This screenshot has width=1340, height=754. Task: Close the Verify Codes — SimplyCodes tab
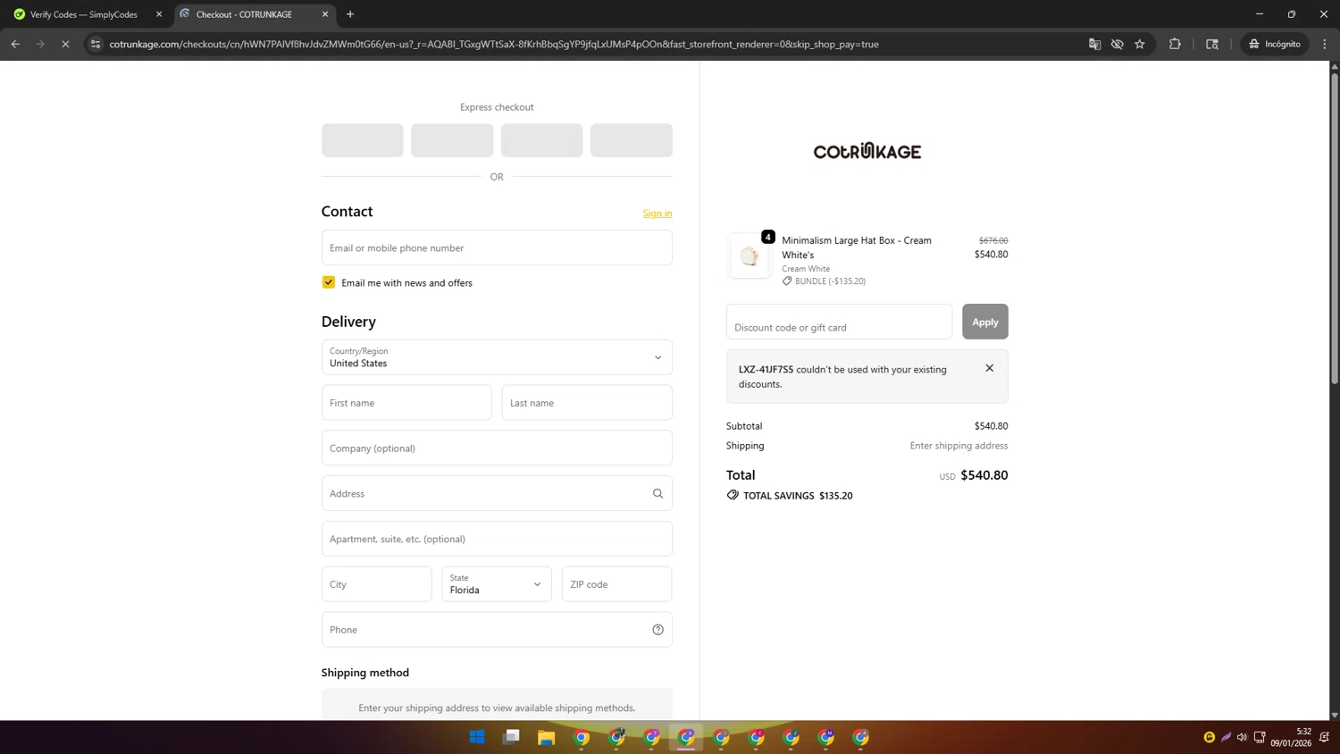pos(159,14)
